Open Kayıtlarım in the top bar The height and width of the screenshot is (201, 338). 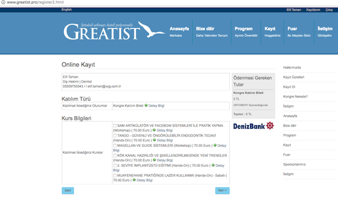pyautogui.click(x=313, y=10)
